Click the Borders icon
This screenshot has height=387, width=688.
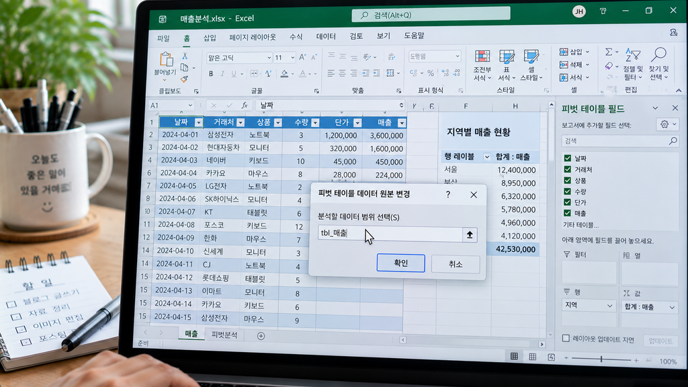tap(253, 74)
